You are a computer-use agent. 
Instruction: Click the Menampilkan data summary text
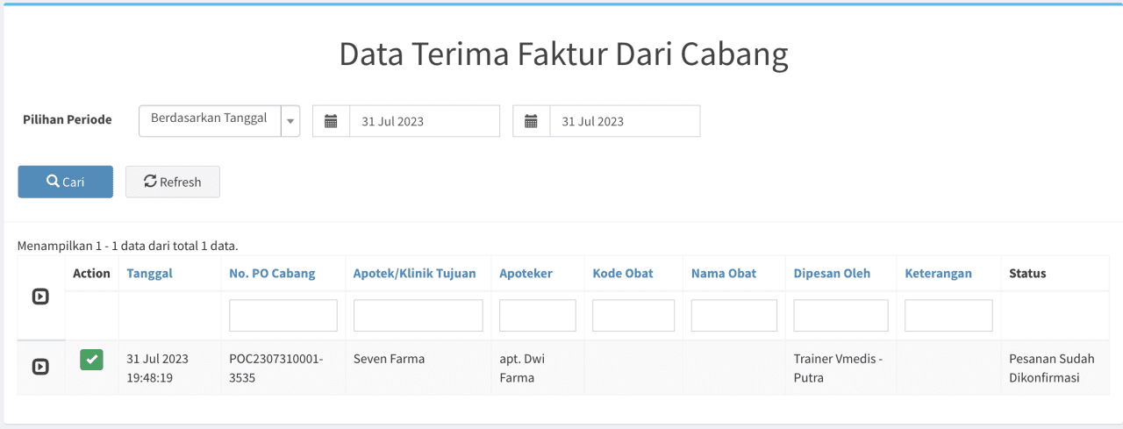[128, 246]
